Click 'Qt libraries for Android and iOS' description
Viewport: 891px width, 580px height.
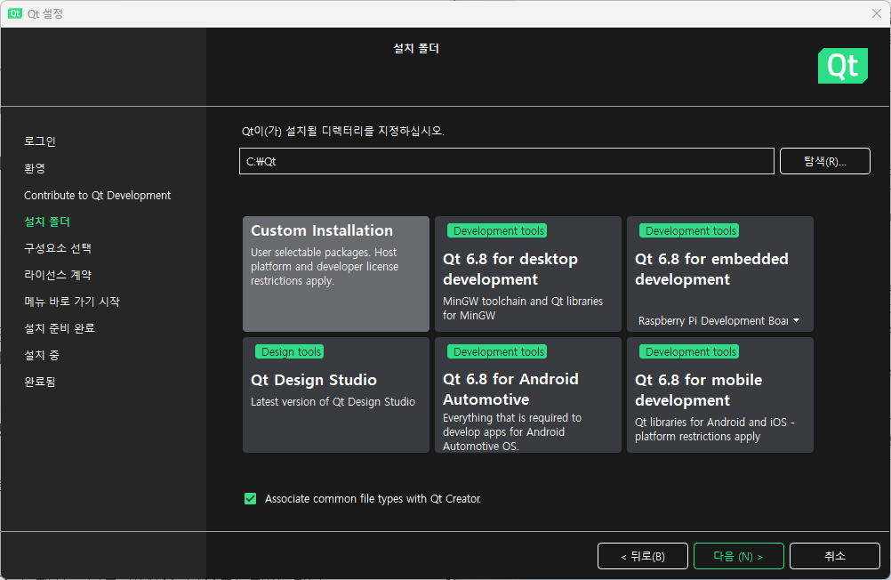coord(715,430)
